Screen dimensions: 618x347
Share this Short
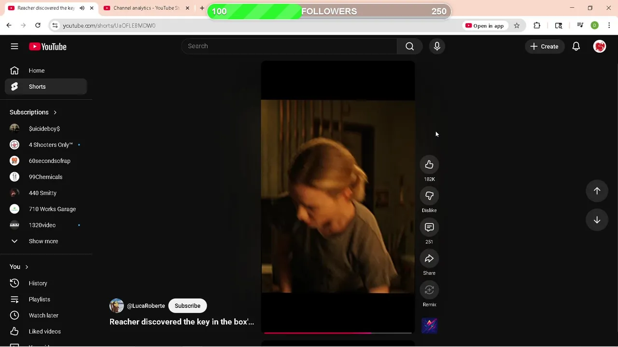coord(429,259)
